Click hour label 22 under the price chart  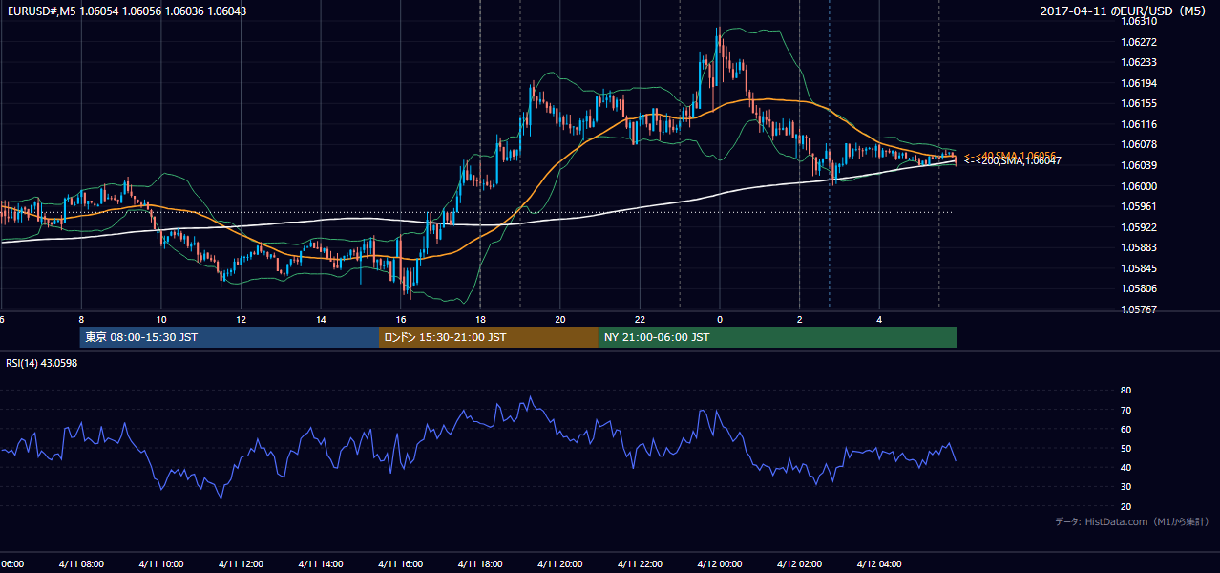click(641, 320)
